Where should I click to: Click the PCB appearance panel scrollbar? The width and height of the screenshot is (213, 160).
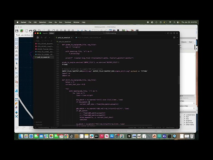pos(195,47)
